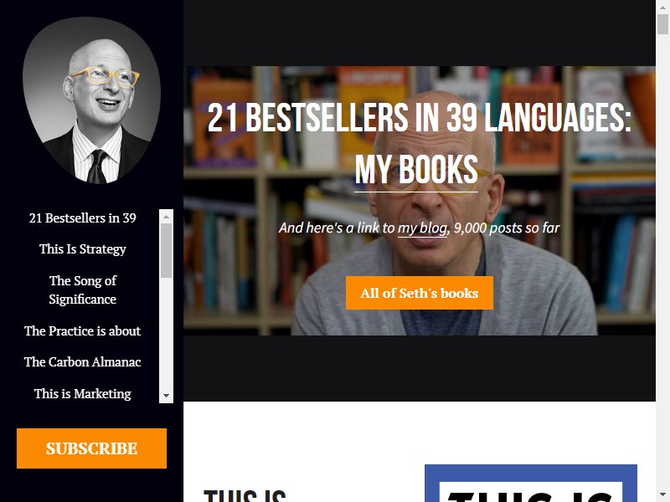Follow the 'my blog' hyperlink
The height and width of the screenshot is (502, 670).
pyautogui.click(x=423, y=228)
